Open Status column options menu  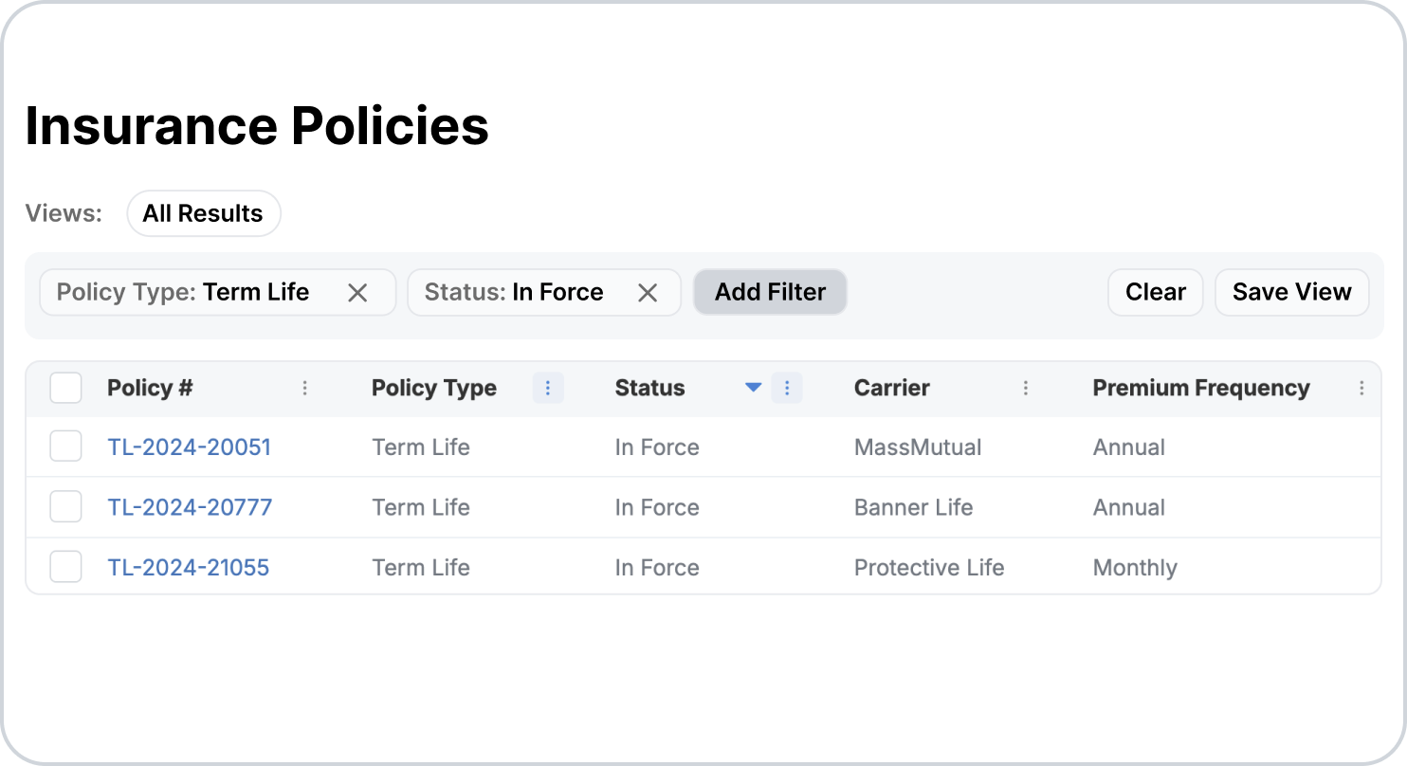787,388
